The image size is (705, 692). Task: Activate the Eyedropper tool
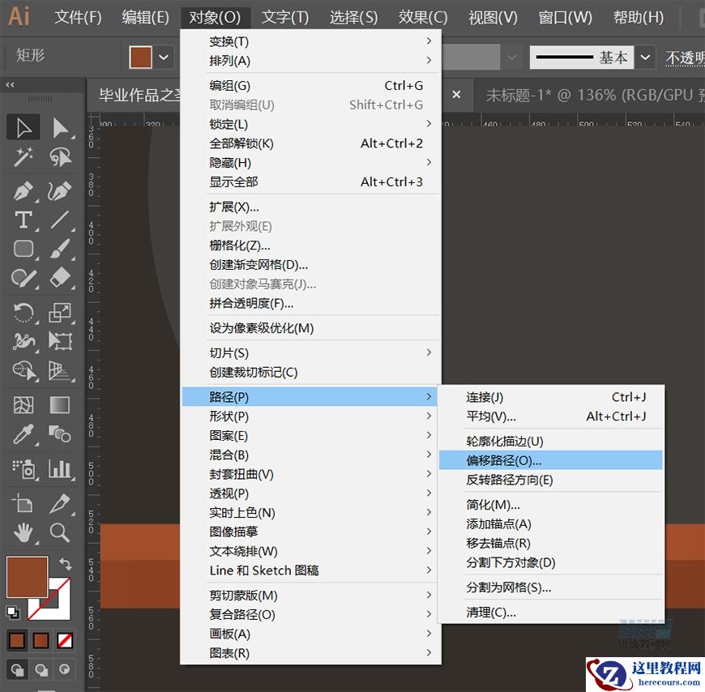point(23,434)
